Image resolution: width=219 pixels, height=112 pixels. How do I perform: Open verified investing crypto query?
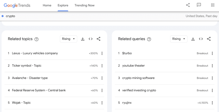(x=139, y=90)
